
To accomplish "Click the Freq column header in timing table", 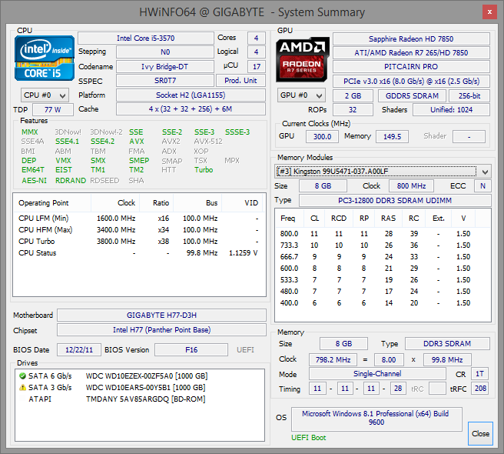I will [x=290, y=219].
